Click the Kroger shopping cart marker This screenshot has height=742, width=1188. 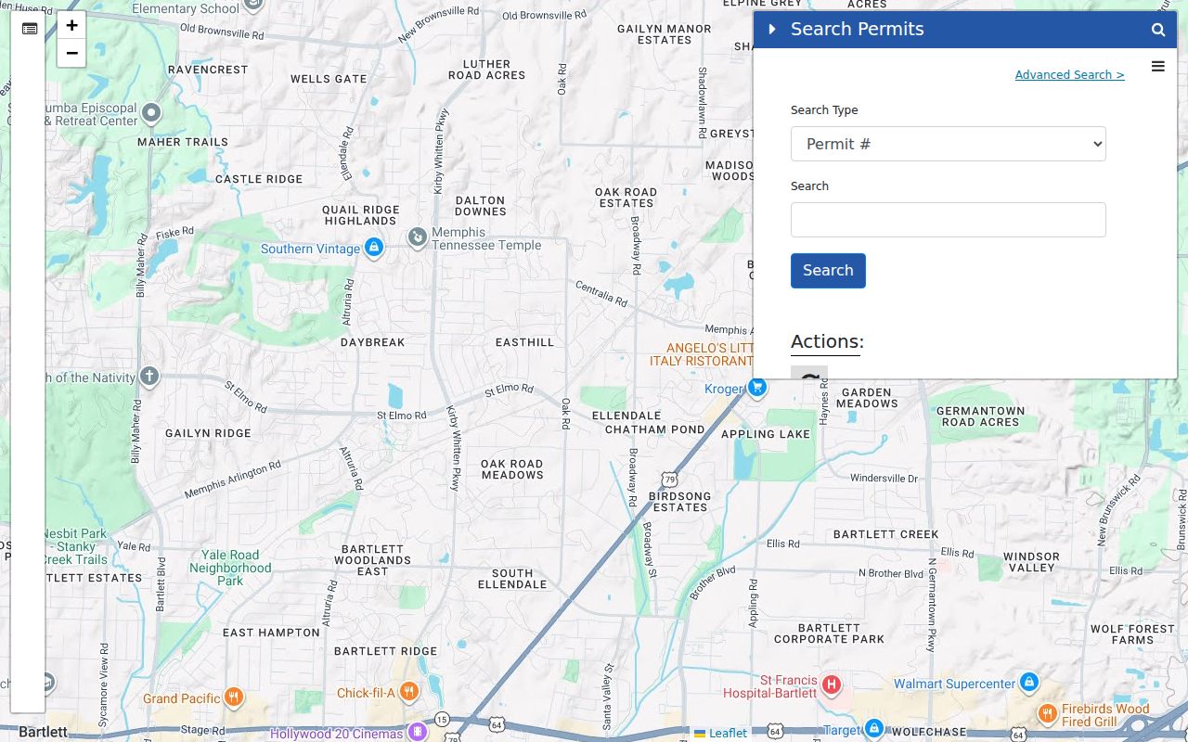tap(757, 388)
